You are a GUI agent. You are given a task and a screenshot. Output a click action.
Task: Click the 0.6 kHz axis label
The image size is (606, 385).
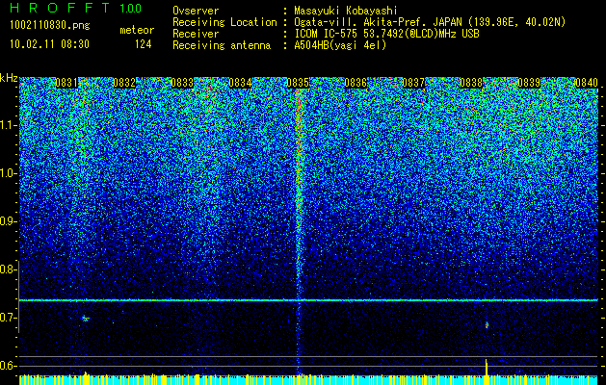pyautogui.click(x=8, y=366)
